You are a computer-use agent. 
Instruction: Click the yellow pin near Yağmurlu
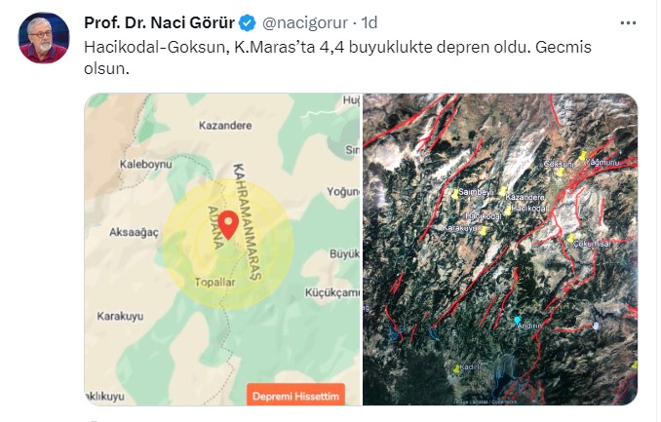[x=583, y=156]
